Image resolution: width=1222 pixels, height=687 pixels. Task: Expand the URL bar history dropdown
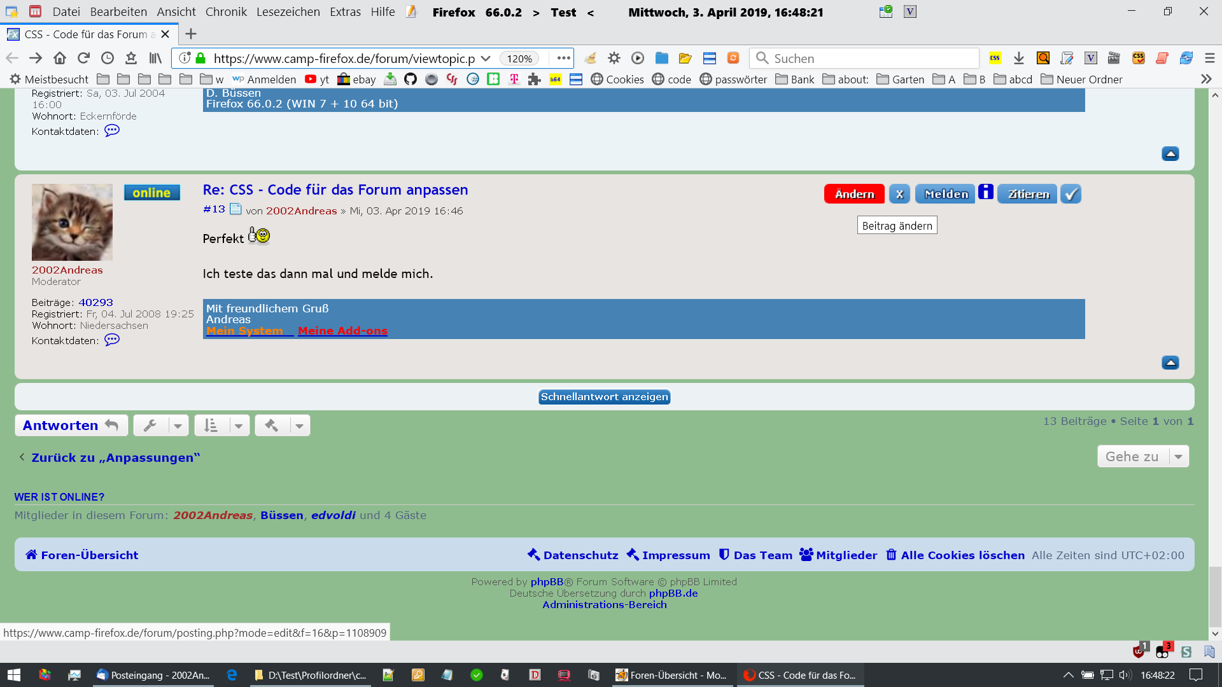[x=486, y=59]
